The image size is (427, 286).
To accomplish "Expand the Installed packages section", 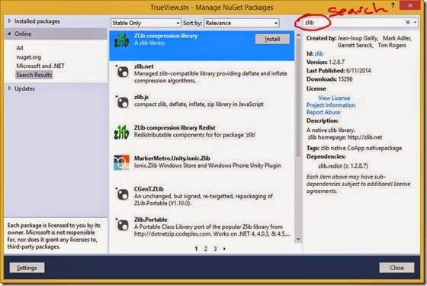I will [10, 21].
